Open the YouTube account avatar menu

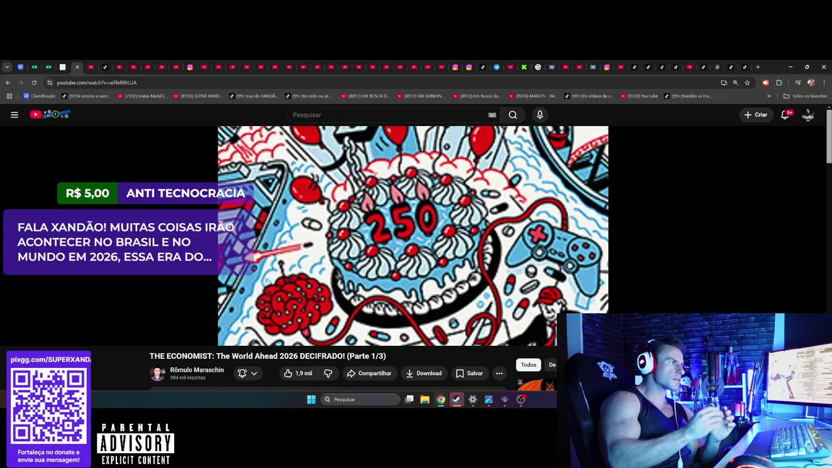point(808,114)
